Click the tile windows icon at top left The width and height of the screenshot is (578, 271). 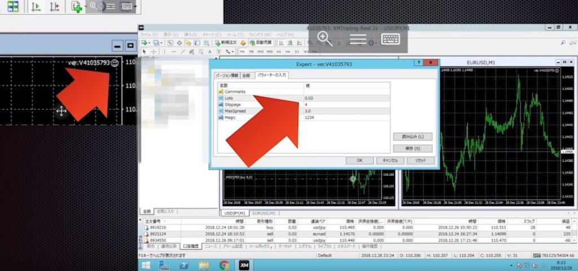click(12, 7)
